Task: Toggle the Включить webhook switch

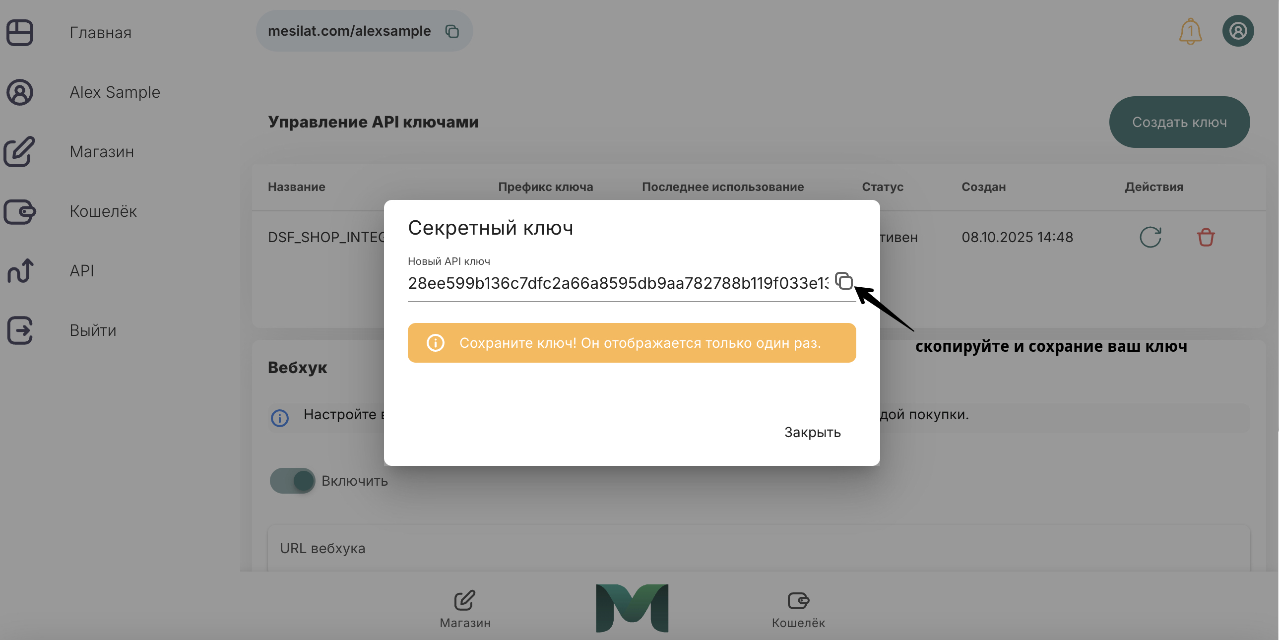Action: pyautogui.click(x=292, y=481)
